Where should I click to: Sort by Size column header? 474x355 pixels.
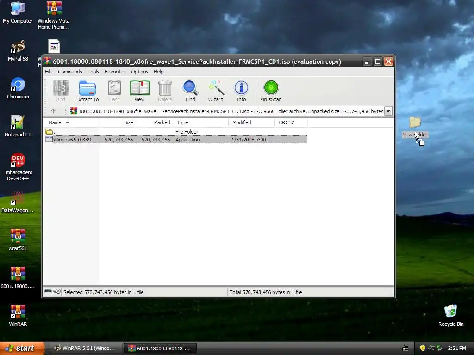117,122
